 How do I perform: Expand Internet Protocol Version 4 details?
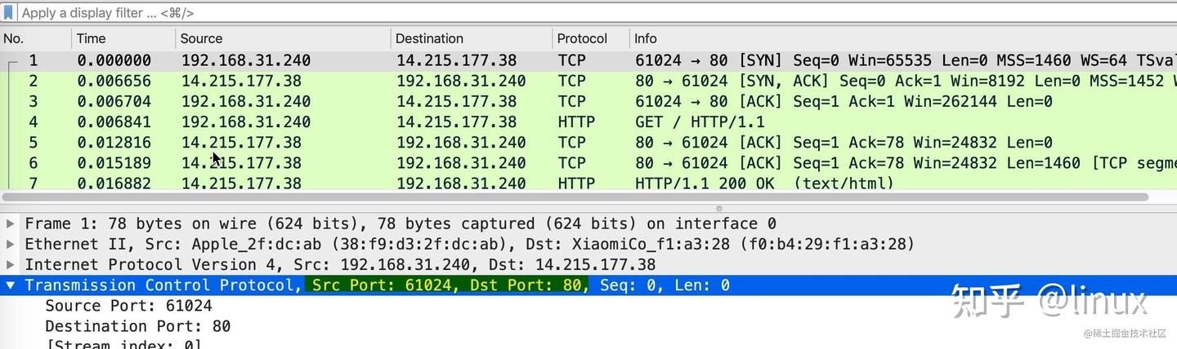(10, 264)
